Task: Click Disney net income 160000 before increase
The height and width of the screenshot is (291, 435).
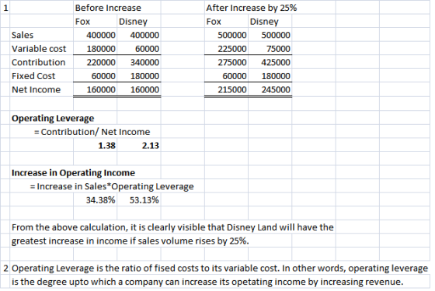Action: coord(144,89)
